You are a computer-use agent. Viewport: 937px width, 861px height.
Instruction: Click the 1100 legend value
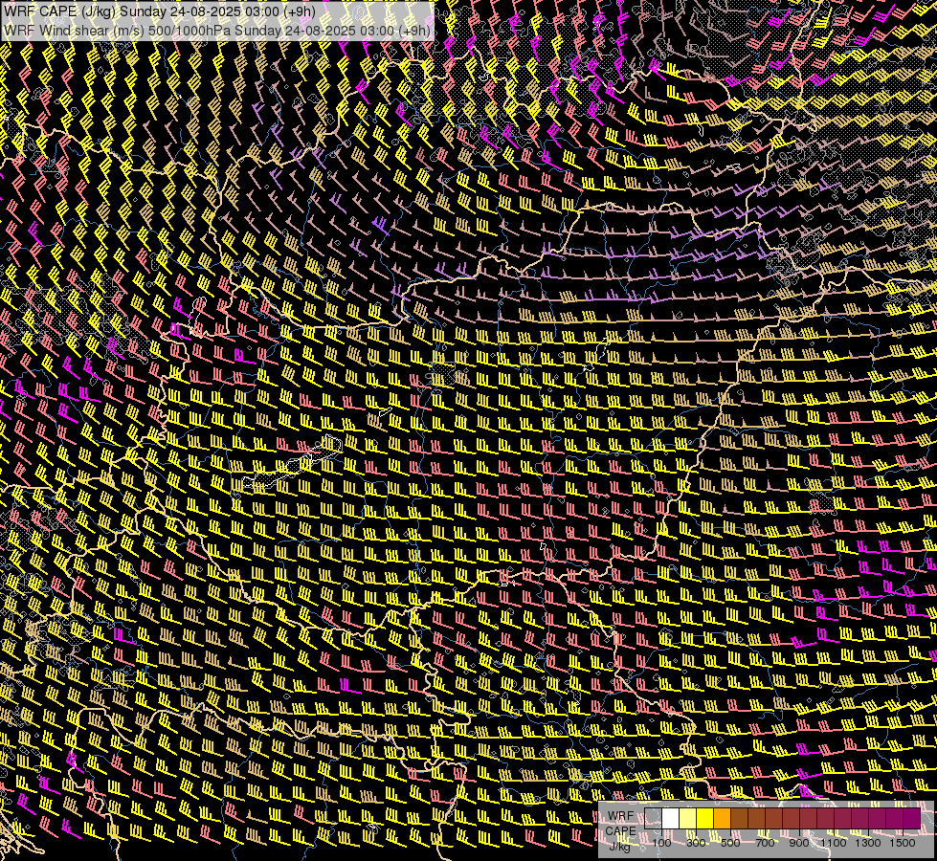(834, 843)
